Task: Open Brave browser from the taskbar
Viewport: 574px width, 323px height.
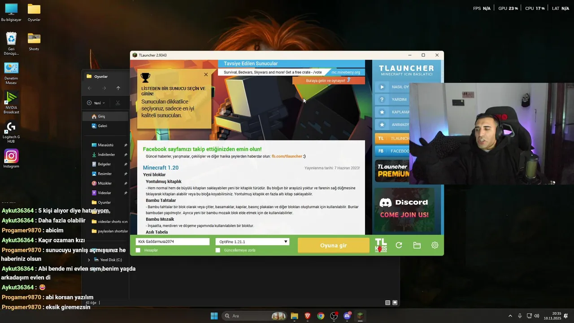Action: pyautogui.click(x=307, y=316)
